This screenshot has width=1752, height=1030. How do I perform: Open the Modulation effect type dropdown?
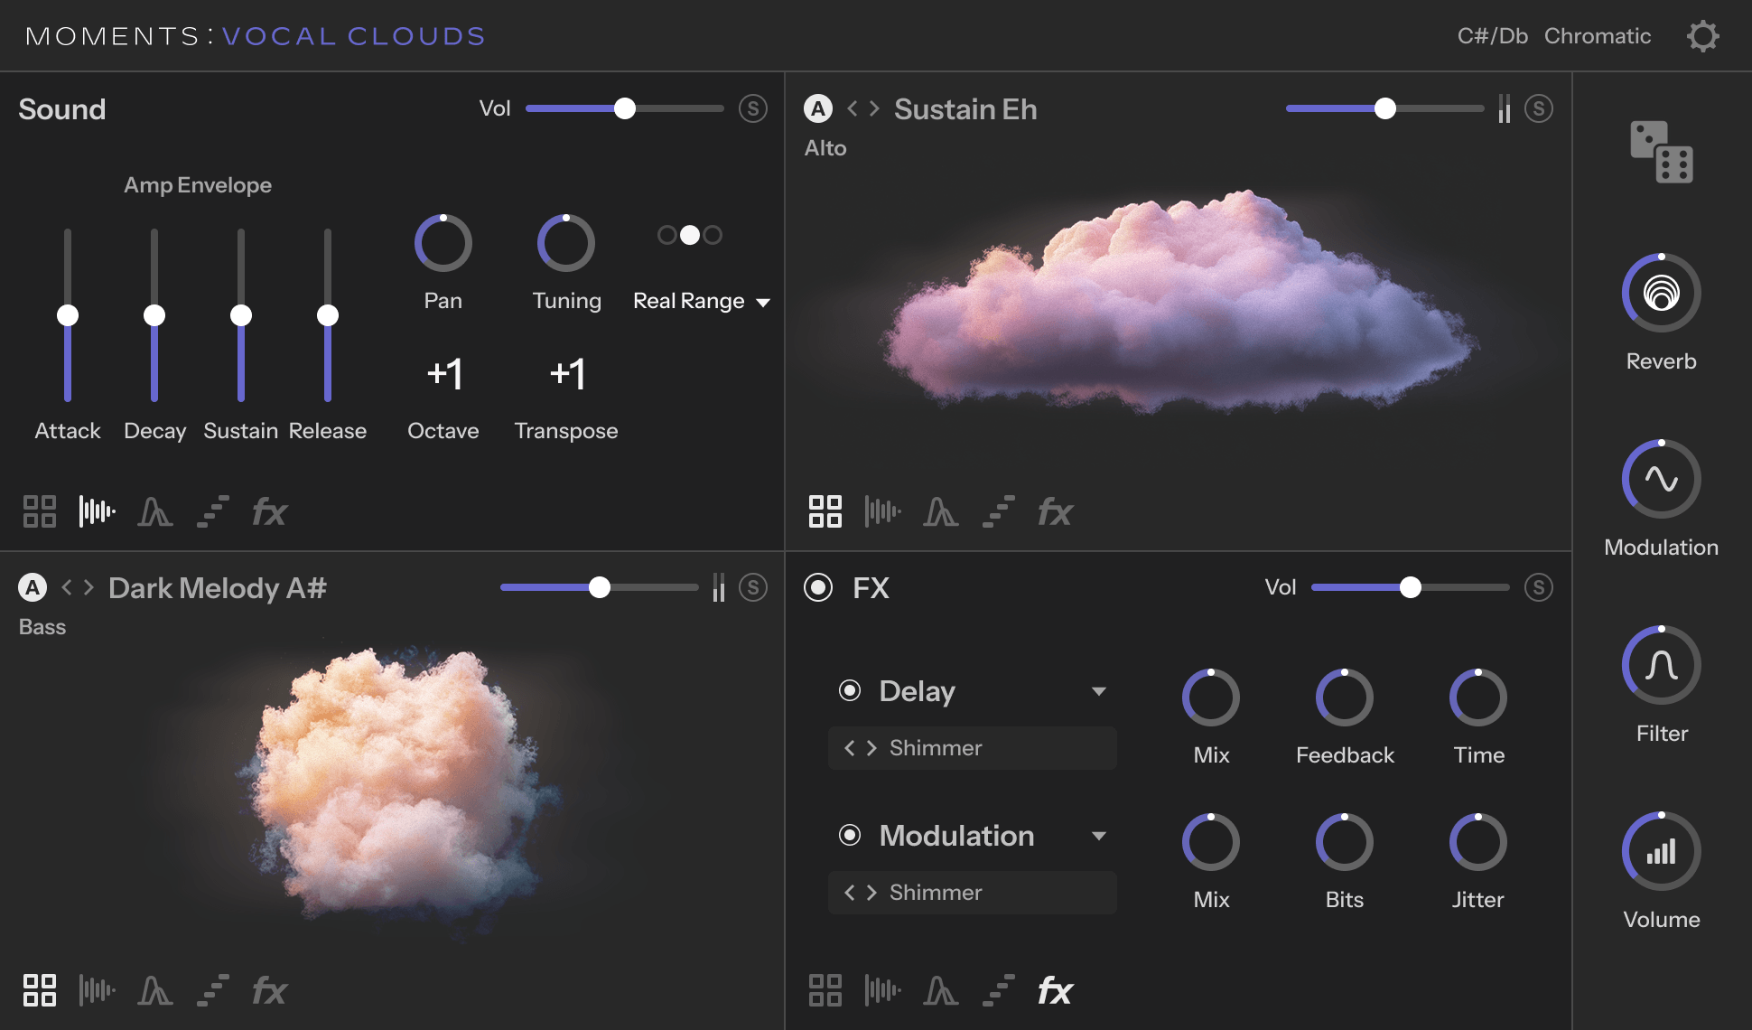[1098, 837]
